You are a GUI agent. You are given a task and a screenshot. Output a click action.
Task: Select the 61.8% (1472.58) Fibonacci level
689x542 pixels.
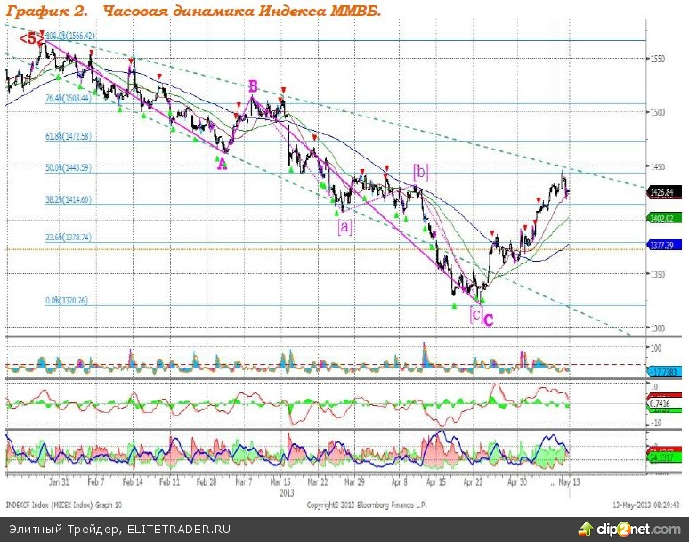click(x=68, y=136)
